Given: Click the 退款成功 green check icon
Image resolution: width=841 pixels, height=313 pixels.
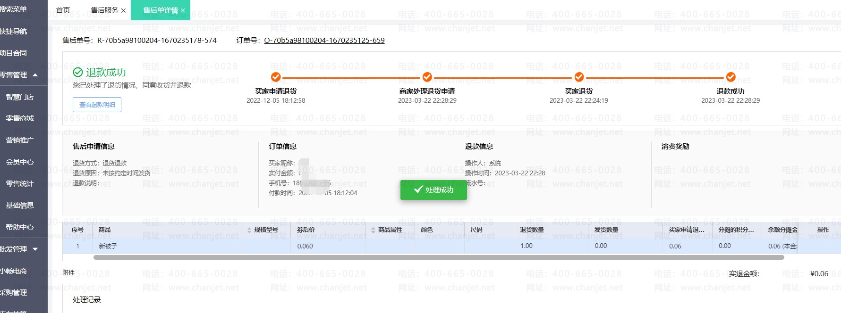Looking at the screenshot, I should pos(78,72).
